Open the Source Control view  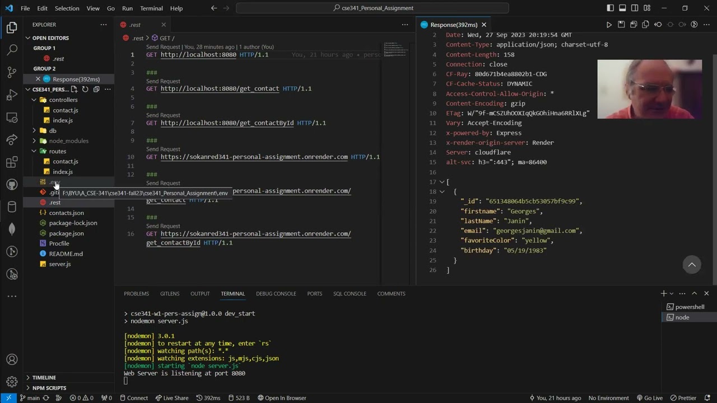coord(12,72)
